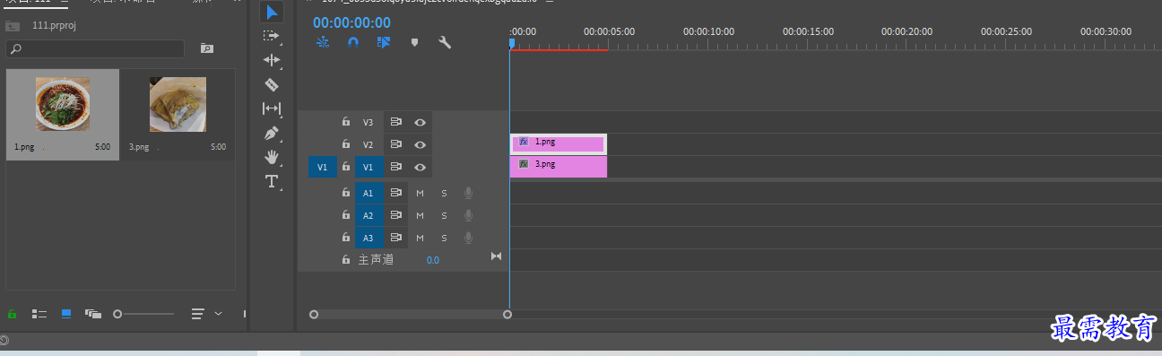Click the find-in-bin folder search icon
This screenshot has height=356, width=1162.
207,48
